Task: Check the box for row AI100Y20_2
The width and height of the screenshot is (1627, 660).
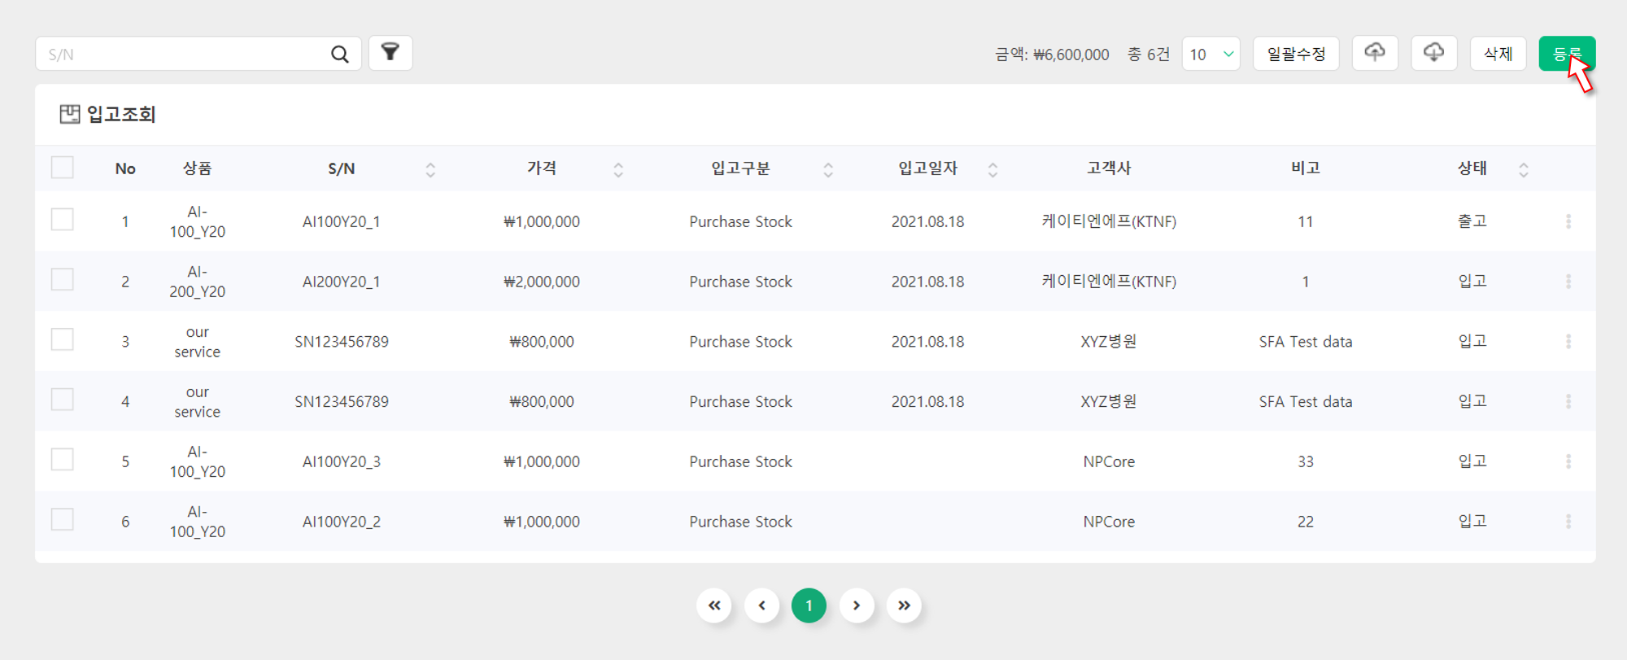Action: [x=63, y=519]
